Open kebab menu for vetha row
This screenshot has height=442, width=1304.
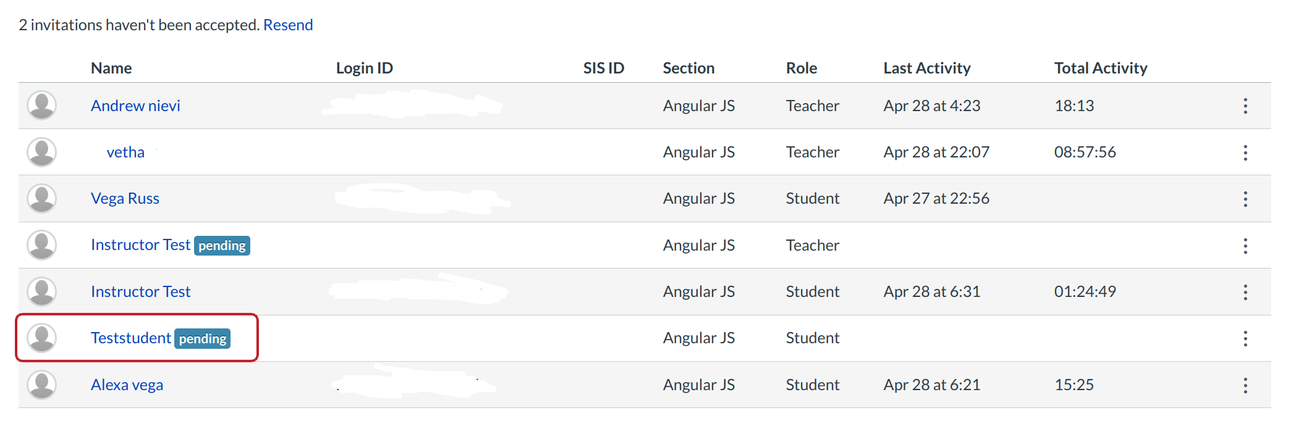click(x=1245, y=152)
